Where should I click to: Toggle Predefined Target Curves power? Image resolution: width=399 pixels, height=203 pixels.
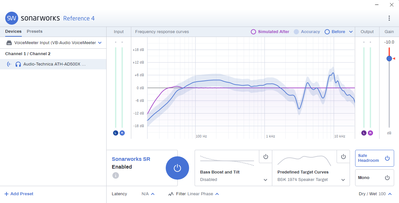(343, 157)
